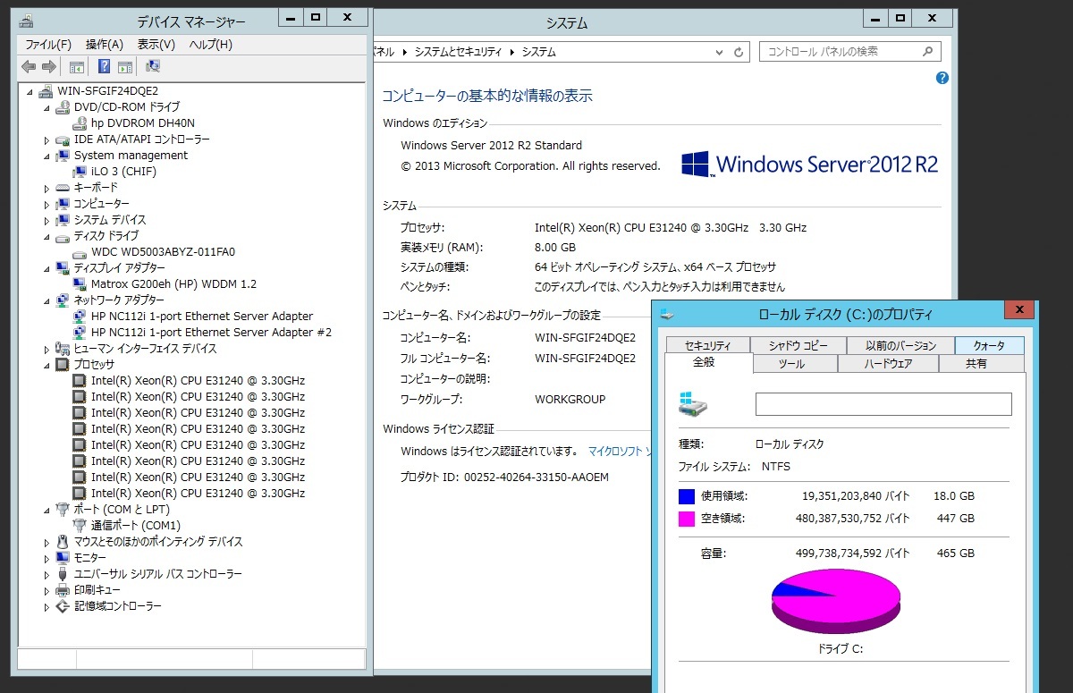The image size is (1073, 693).
Task: Click the キーボード keyboard category icon
Action: 63,187
